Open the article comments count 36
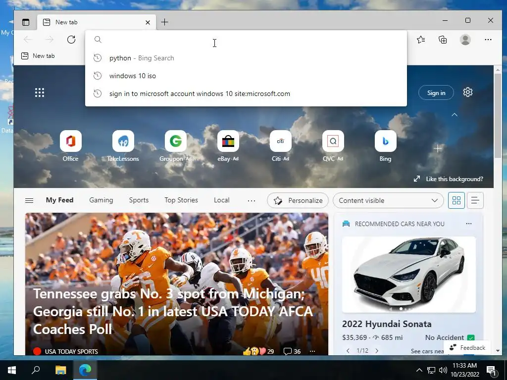Image resolution: width=507 pixels, height=380 pixels. 292,351
